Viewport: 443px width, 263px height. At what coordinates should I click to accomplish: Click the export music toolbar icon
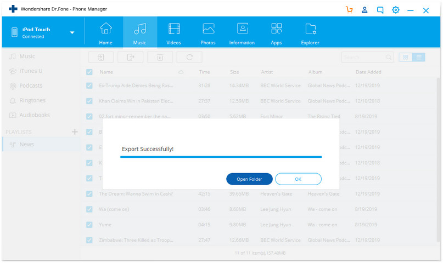131,57
